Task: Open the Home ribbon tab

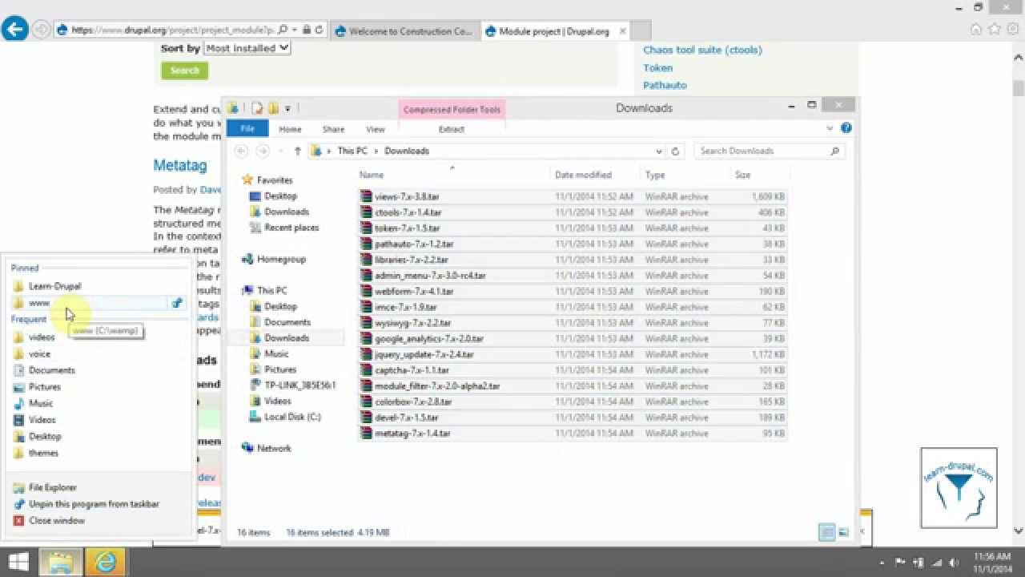Action: pyautogui.click(x=290, y=129)
